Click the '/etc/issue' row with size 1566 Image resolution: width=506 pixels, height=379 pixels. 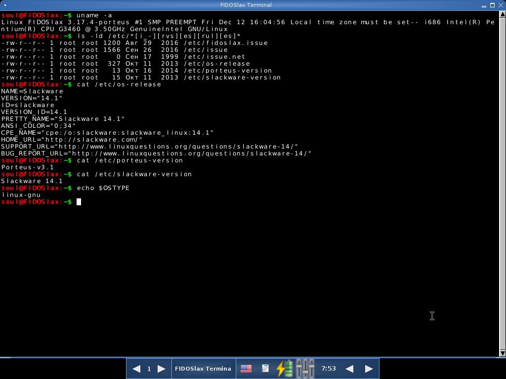[x=115, y=50]
